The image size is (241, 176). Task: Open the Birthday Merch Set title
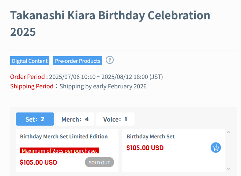[x=150, y=137]
